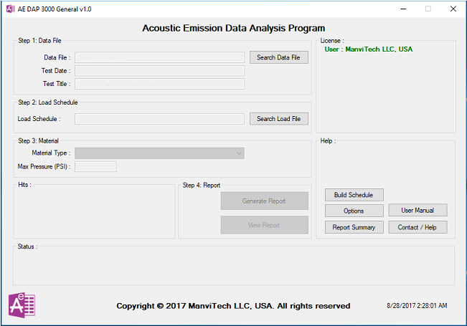Screen dimensions: 467x326
Task: Click the View Report button
Action: coord(264,225)
